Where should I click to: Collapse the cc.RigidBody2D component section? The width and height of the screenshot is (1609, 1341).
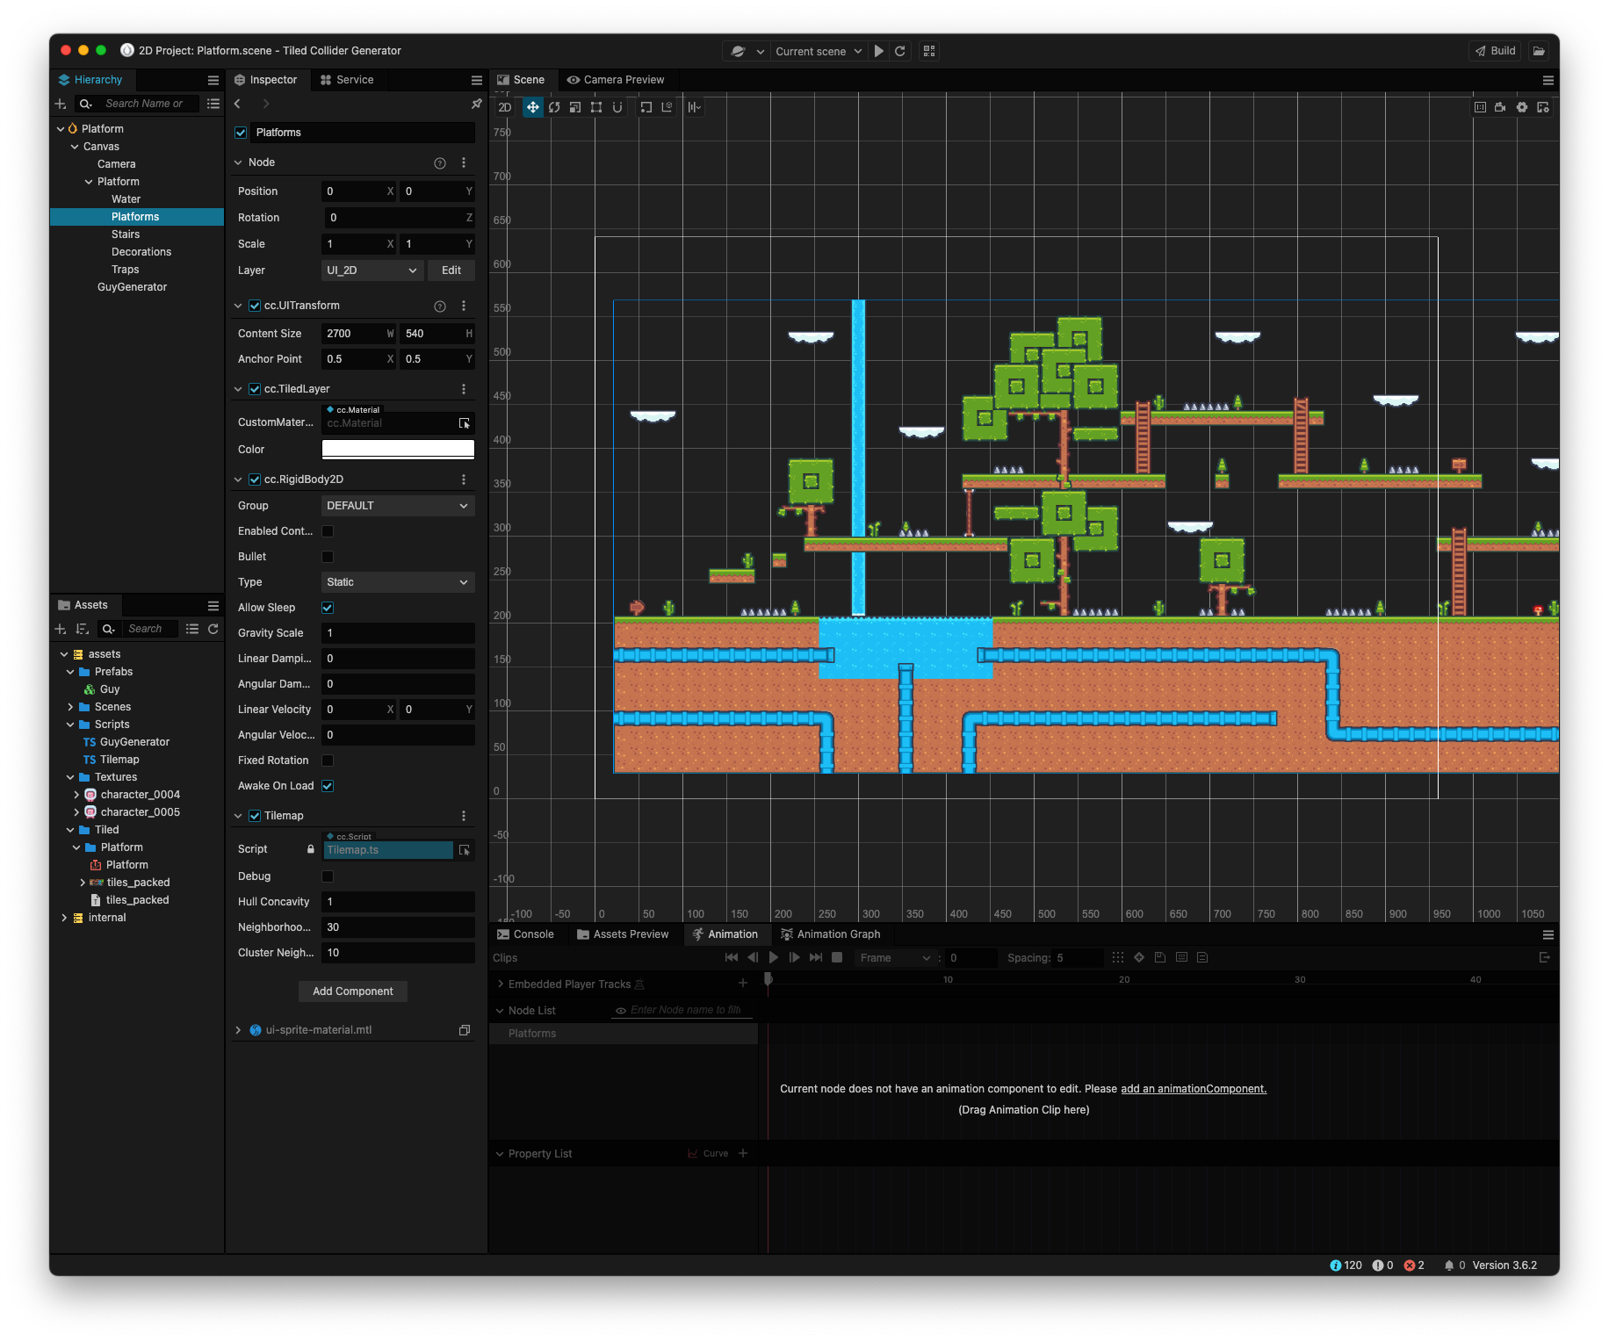(238, 479)
